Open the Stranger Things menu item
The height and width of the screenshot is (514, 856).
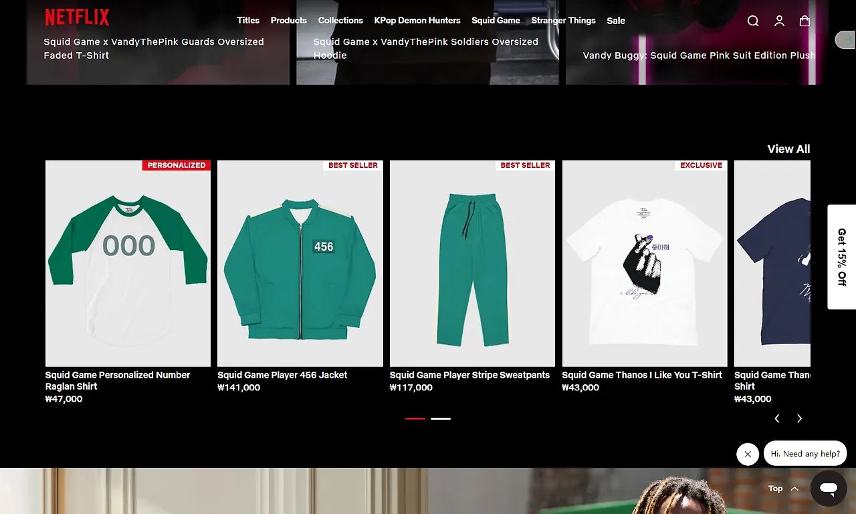(563, 20)
